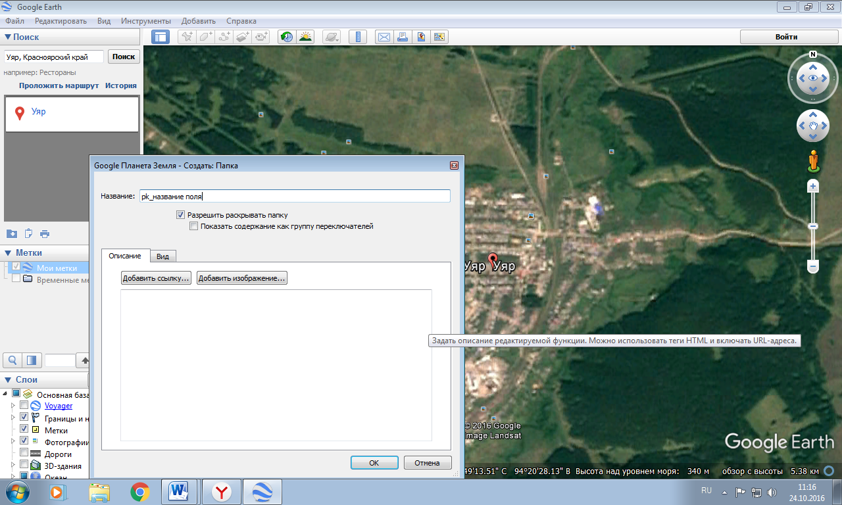Open the Редактировать menu
Image resolution: width=842 pixels, height=505 pixels.
[x=61, y=21]
